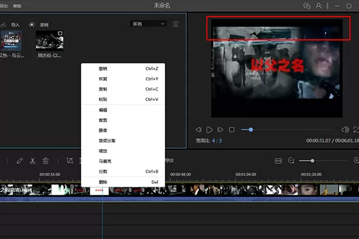Click the 00:01:04.00 timeline ruler mark

(x=246, y=175)
